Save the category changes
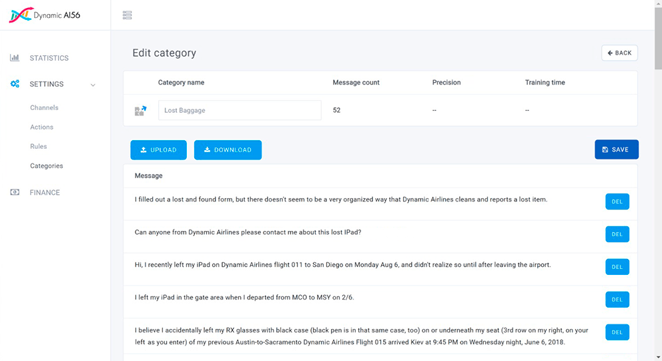The height and width of the screenshot is (361, 662). (x=616, y=149)
